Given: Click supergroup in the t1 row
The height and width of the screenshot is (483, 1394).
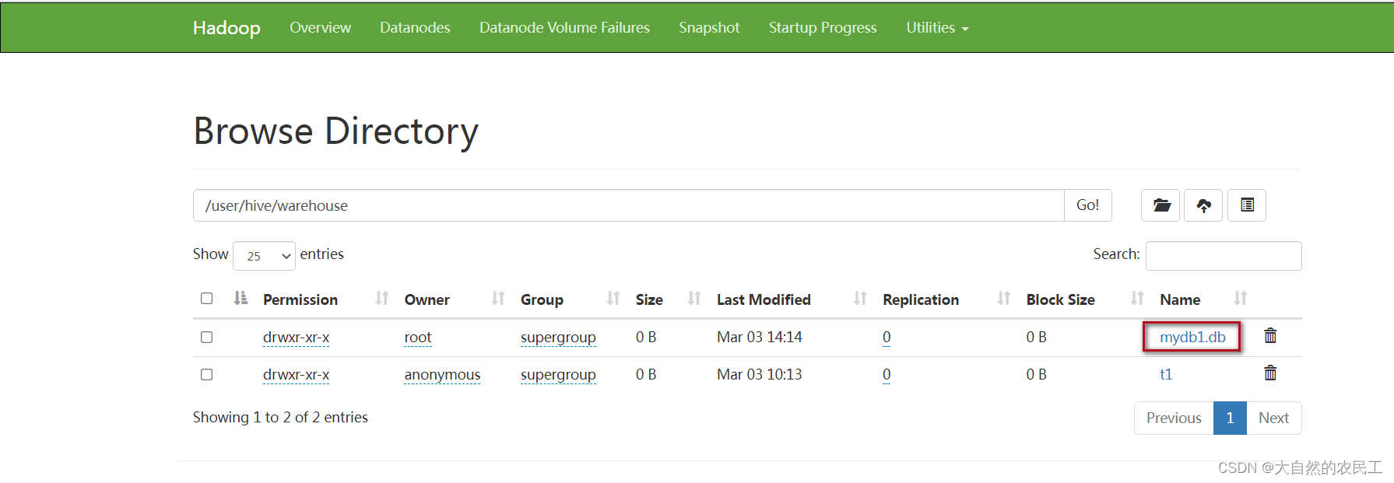Looking at the screenshot, I should [558, 375].
